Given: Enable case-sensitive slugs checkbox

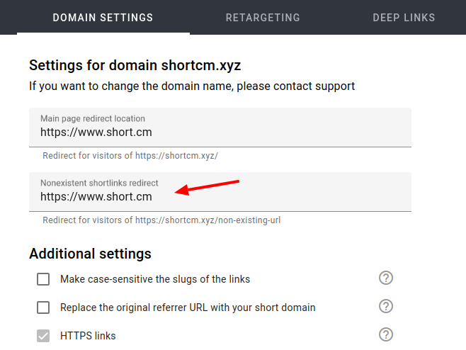Looking at the screenshot, I should pos(43,279).
